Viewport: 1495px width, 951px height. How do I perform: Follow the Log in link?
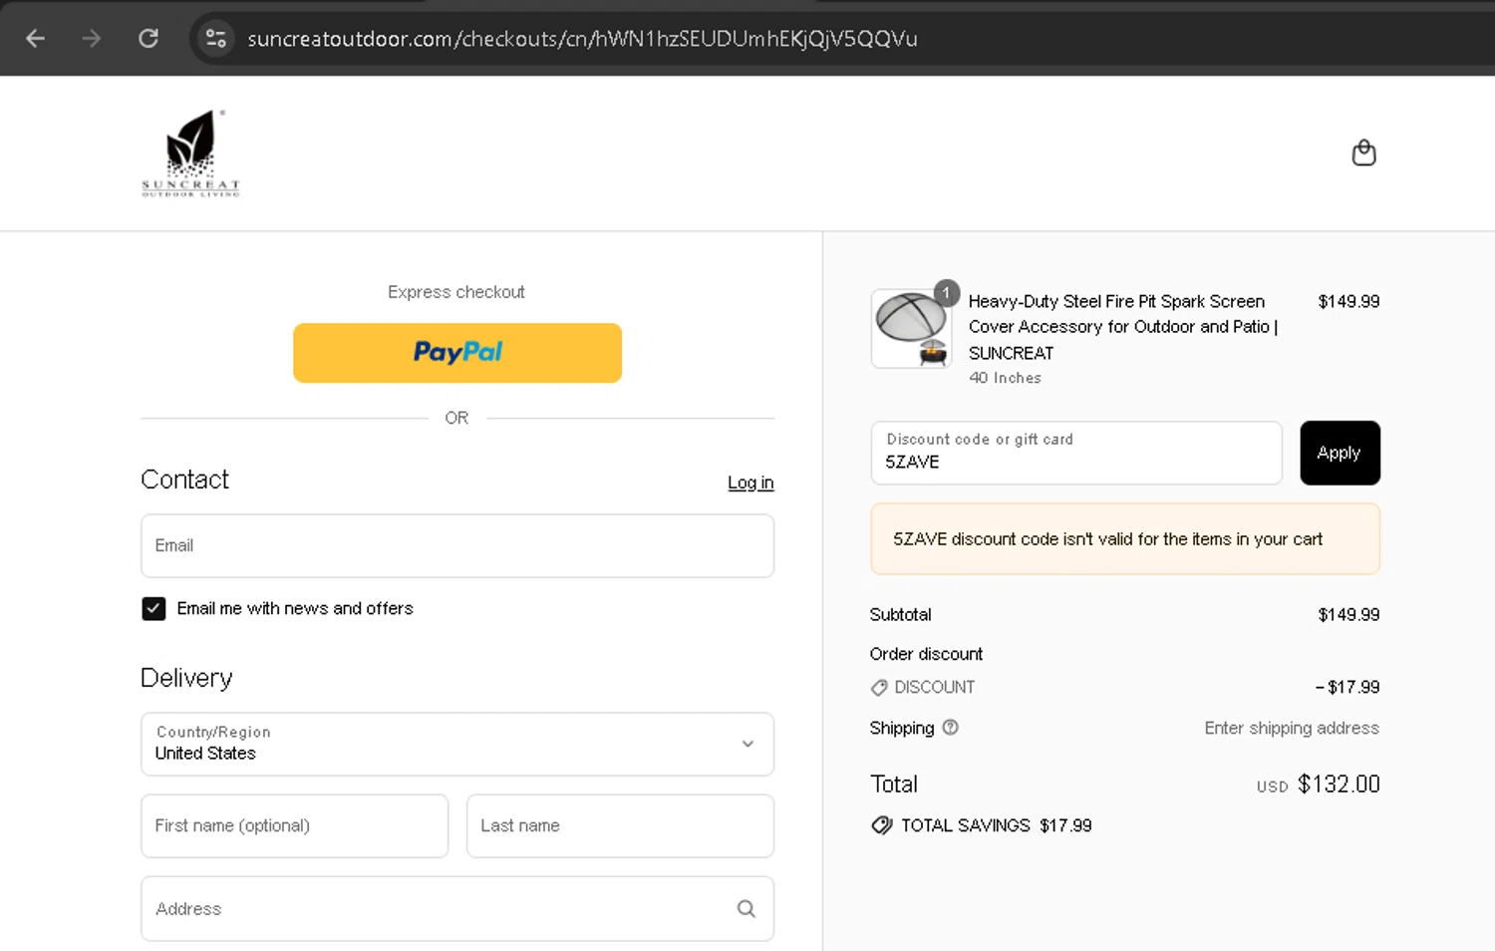pyautogui.click(x=750, y=482)
